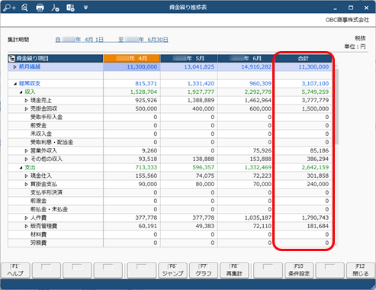The width and height of the screenshot is (376, 290).
Task: Expand the 現金売上 row
Action: click(26, 101)
